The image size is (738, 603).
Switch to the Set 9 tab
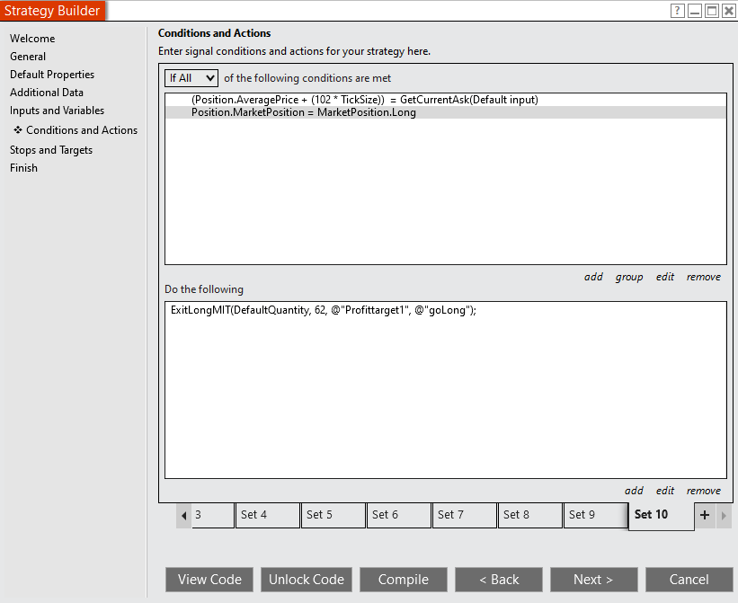point(596,515)
